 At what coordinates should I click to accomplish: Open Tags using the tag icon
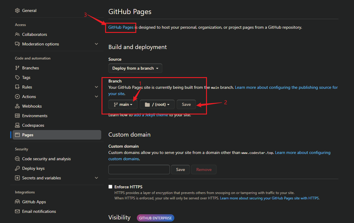click(17, 77)
